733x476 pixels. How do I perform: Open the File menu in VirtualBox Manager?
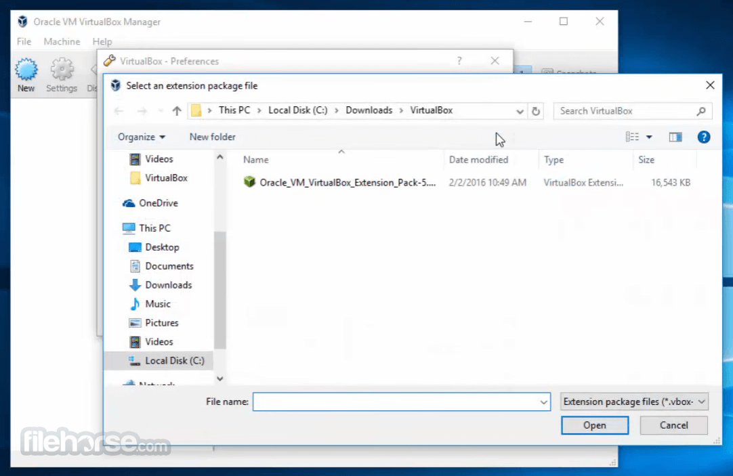click(x=24, y=41)
